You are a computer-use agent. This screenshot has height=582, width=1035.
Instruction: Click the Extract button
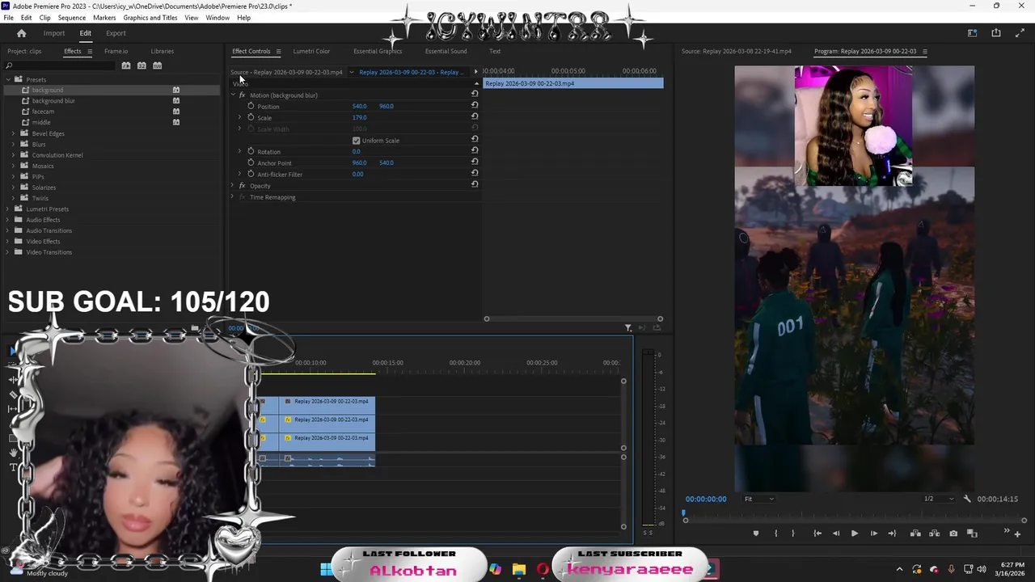click(934, 533)
